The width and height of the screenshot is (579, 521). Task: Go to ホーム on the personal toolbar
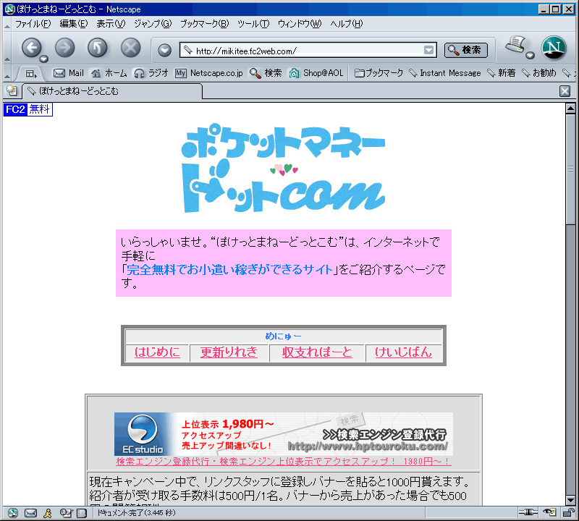tap(109, 73)
